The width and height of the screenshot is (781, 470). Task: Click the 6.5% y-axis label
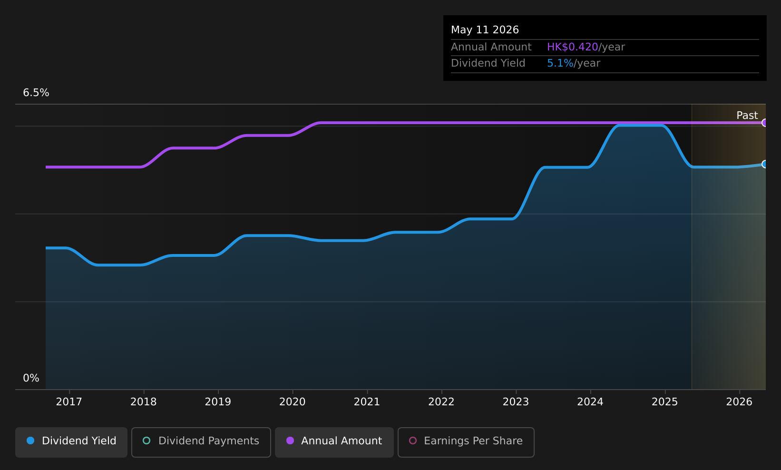click(x=36, y=93)
